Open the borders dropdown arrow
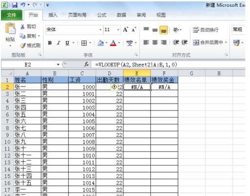 (90, 43)
